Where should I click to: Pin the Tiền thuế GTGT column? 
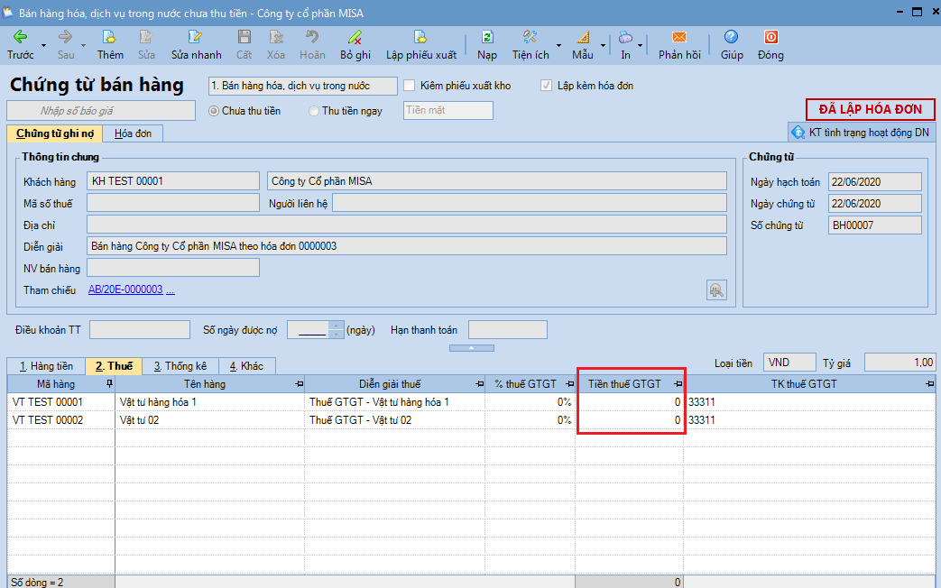tap(678, 383)
